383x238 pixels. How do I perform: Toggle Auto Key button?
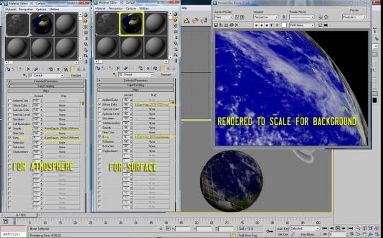(283, 228)
